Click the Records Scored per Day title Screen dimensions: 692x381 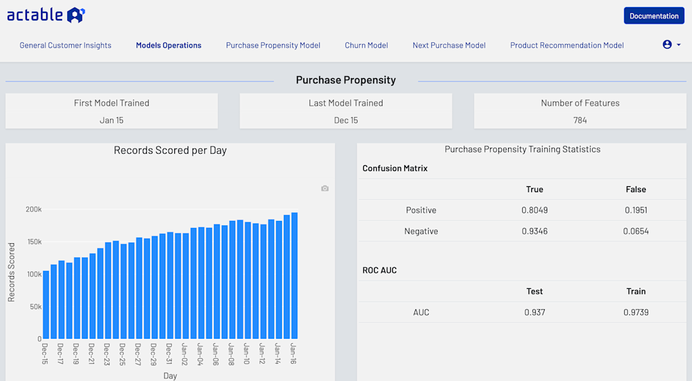(170, 150)
